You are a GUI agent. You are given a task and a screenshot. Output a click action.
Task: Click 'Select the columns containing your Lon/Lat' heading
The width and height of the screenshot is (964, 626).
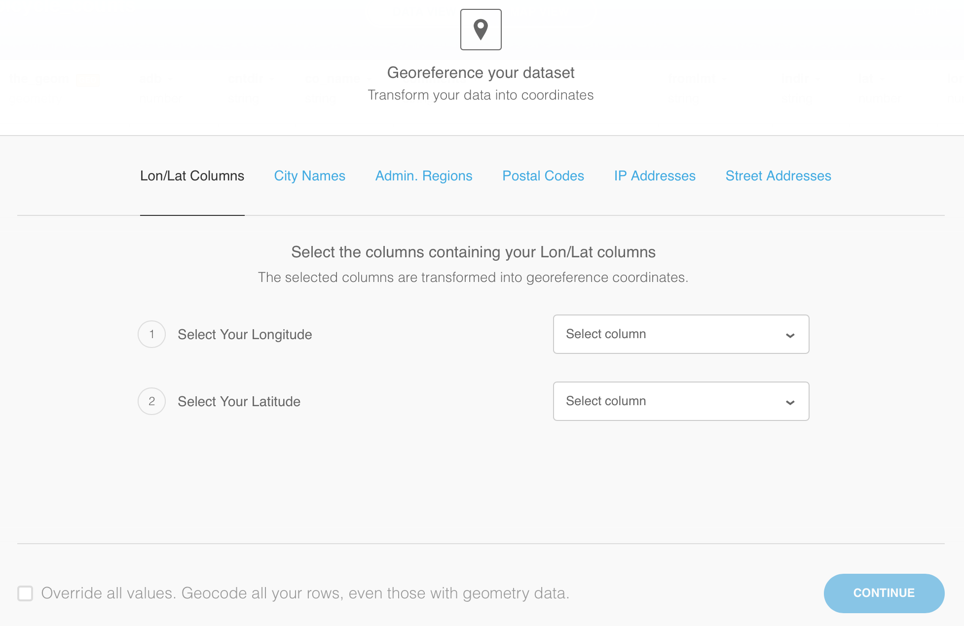tap(473, 252)
